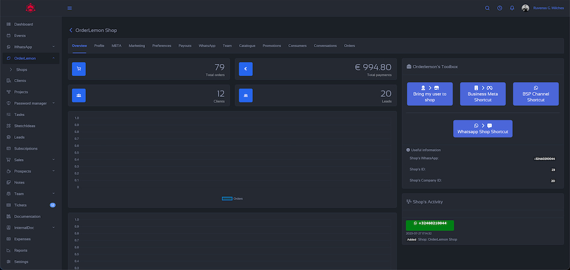This screenshot has height=270, width=570.
Task: Open the notifications bell icon
Action: 512,8
